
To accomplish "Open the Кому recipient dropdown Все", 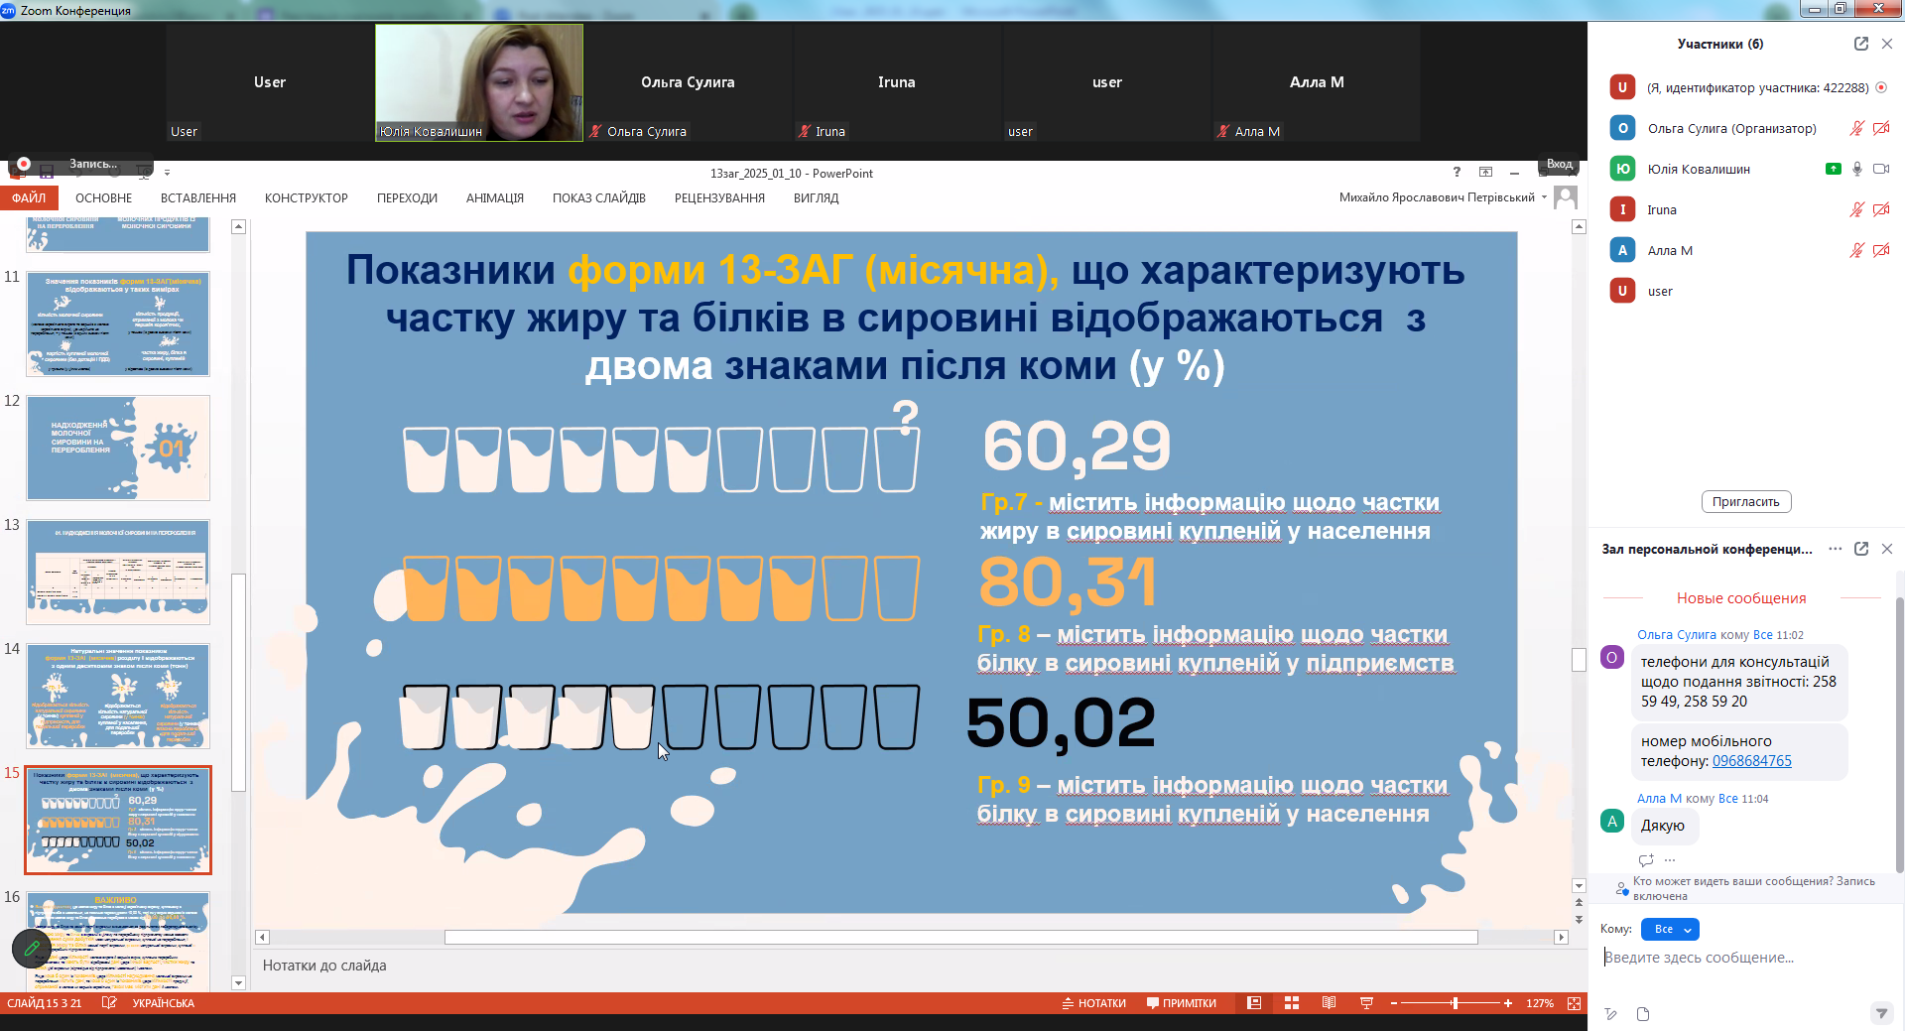I will coord(1670,929).
